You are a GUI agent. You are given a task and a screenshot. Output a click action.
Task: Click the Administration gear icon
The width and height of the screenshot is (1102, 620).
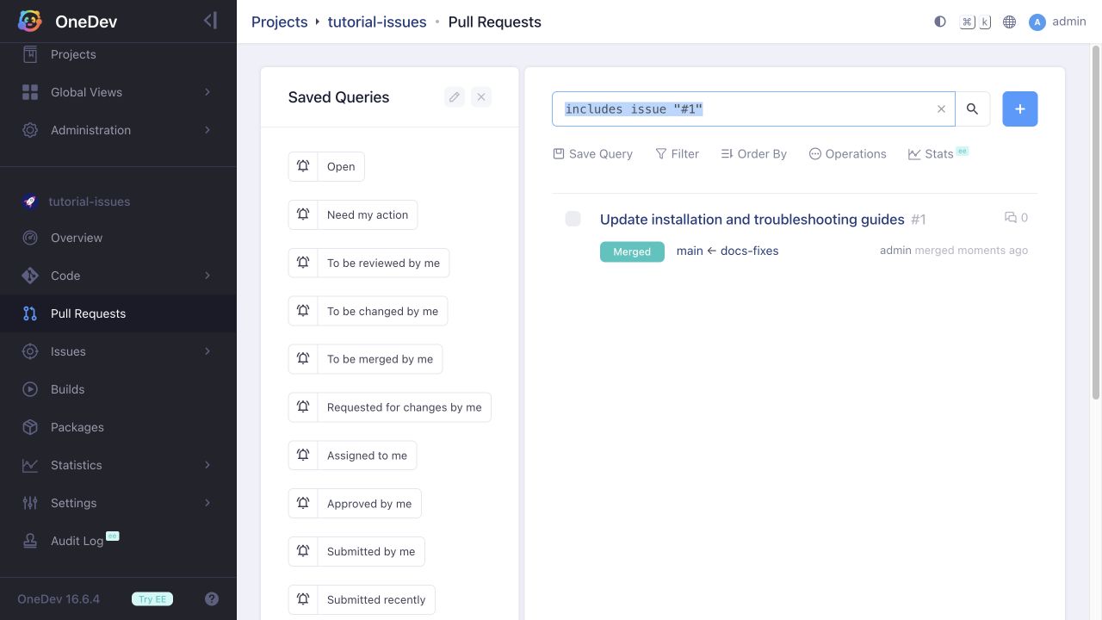pyautogui.click(x=30, y=130)
